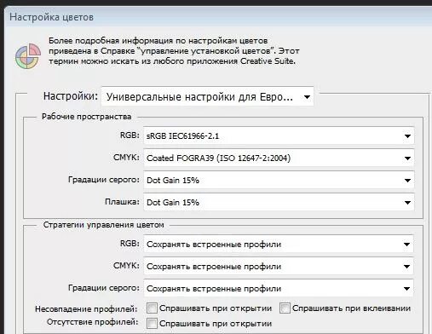Expand the RGB color management policy dropdown

tap(279, 244)
